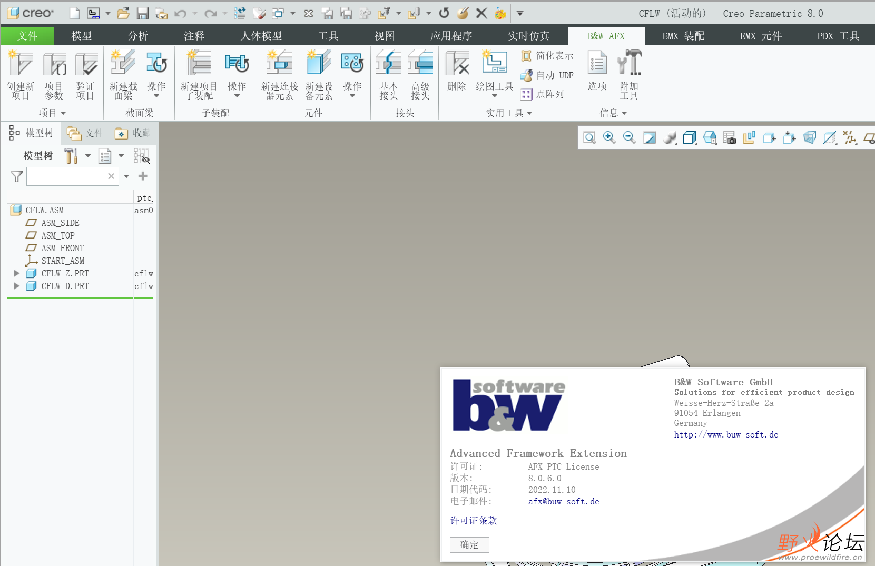
Task: Run the 验证项目 (verify project) tool
Action: click(85, 75)
